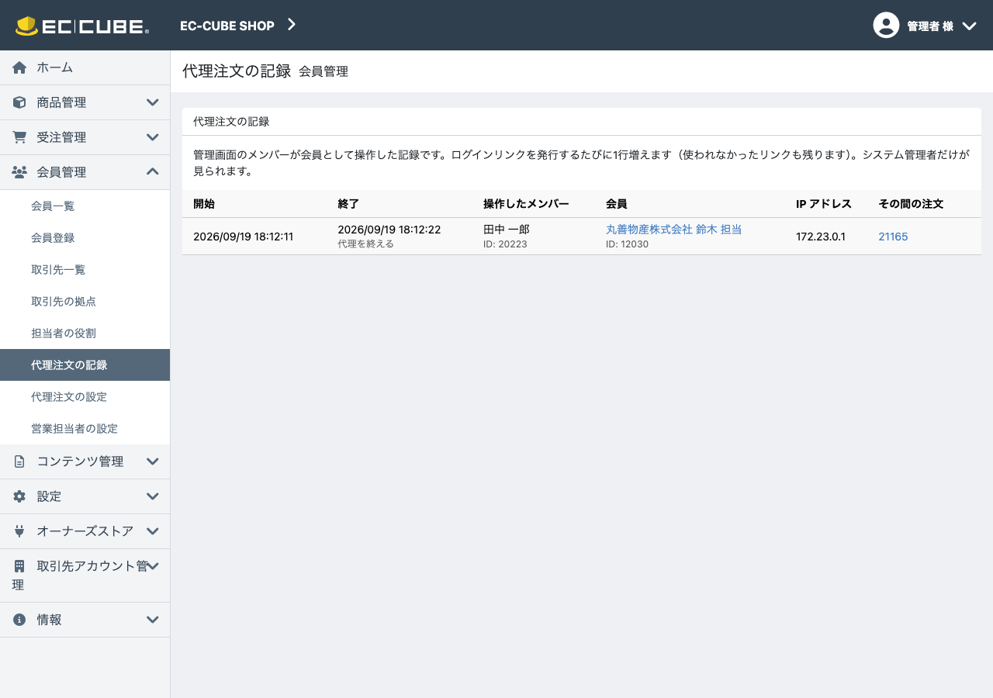The height and width of the screenshot is (698, 993).
Task: Open member 丸善物産株式会社 鈴木 担当 link
Action: [673, 230]
